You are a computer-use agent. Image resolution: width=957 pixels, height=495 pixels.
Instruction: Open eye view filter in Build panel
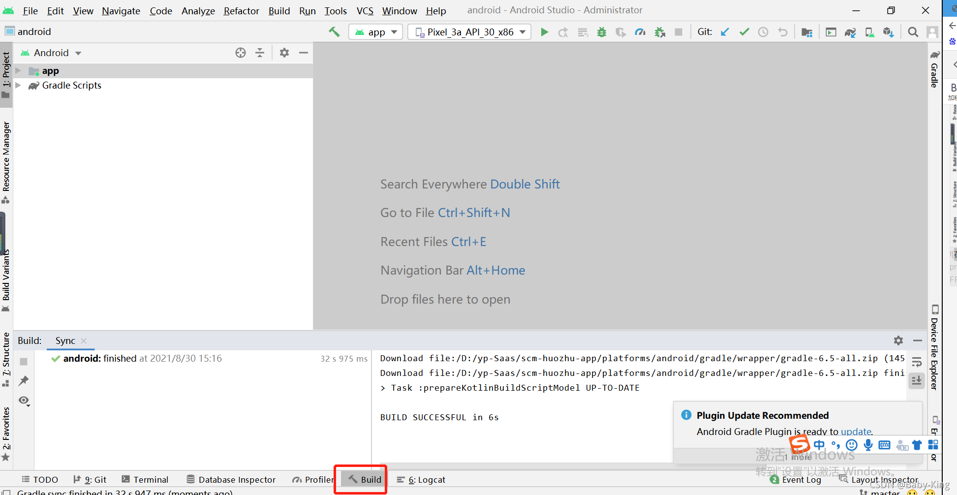tap(24, 401)
